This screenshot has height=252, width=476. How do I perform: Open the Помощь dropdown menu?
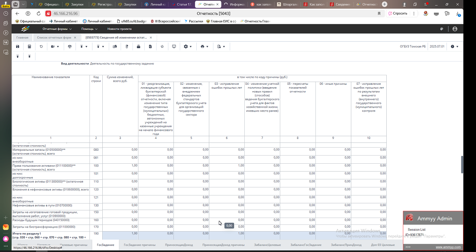click(89, 29)
